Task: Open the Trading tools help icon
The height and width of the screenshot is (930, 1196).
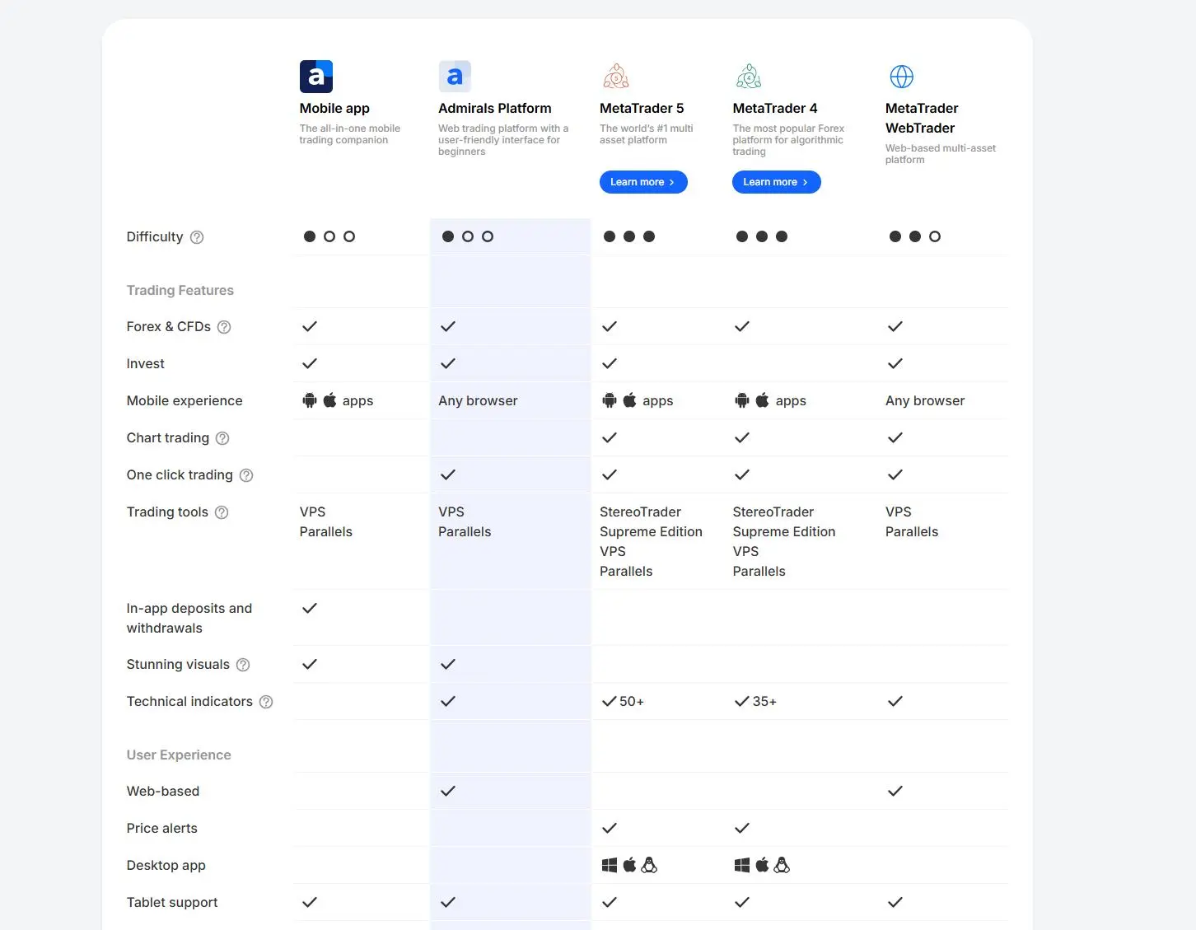Action: point(222,512)
